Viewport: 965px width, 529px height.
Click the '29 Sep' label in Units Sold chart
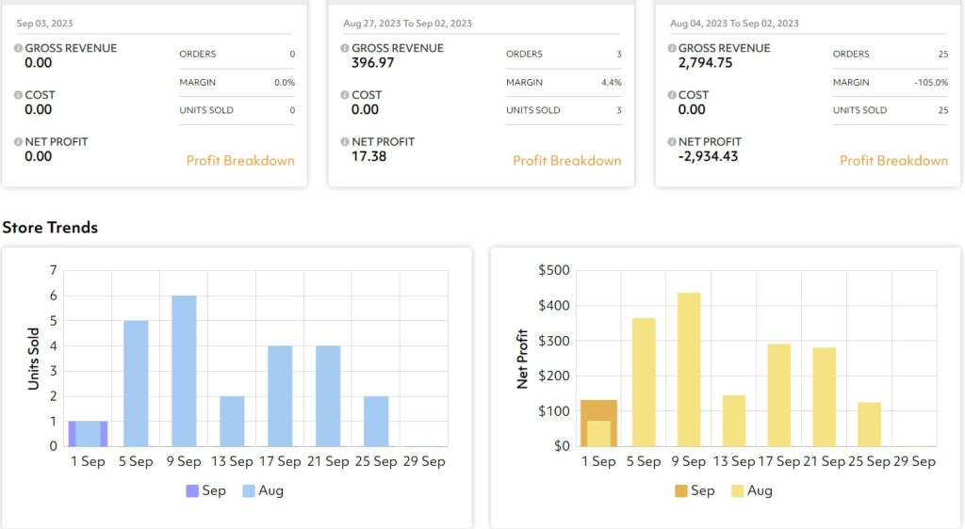pyautogui.click(x=424, y=461)
